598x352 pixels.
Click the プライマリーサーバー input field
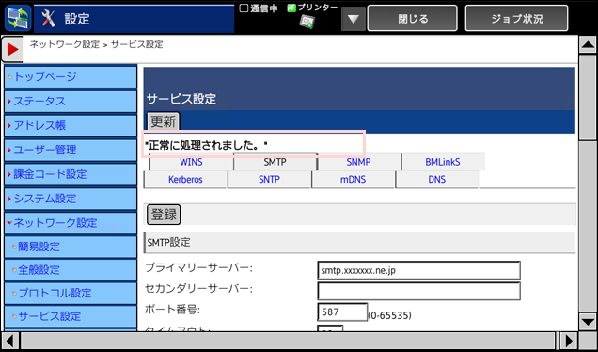pyautogui.click(x=418, y=270)
